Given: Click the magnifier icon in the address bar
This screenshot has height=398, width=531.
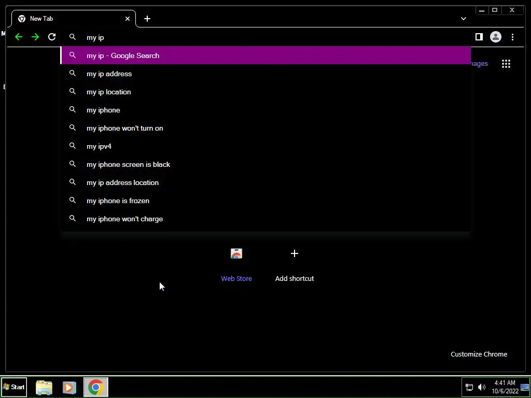Looking at the screenshot, I should click(x=73, y=37).
